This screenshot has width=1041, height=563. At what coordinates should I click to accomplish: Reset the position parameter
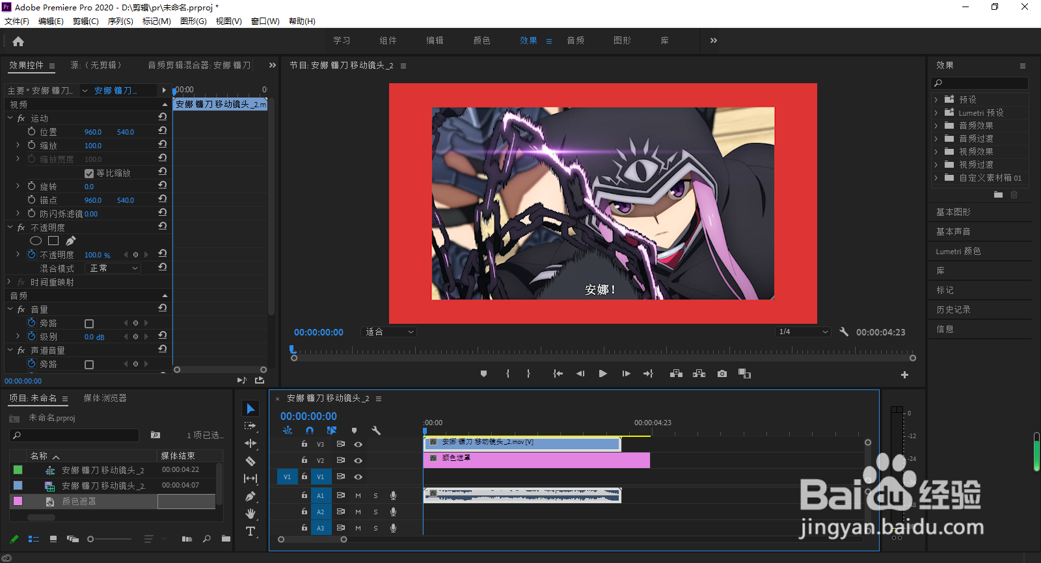point(163,131)
